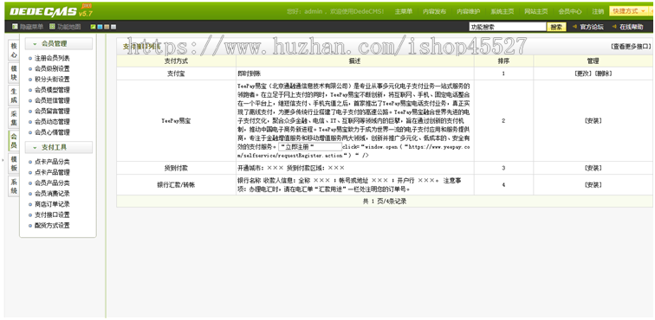
Task: Collapse the 支付工具 menu group
Action: (x=59, y=147)
